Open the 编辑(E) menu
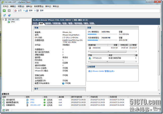 tap(13, 7)
